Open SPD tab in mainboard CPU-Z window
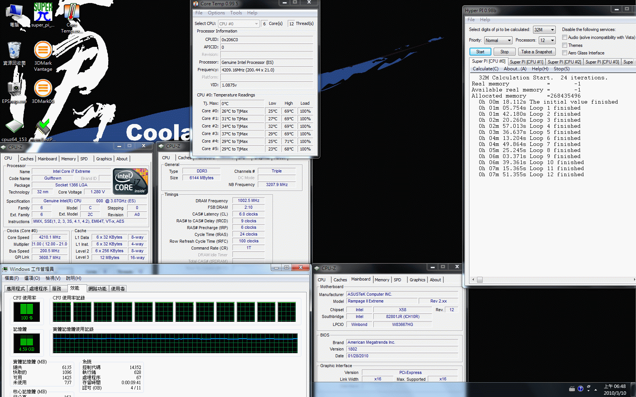This screenshot has height=397, width=636. point(397,280)
